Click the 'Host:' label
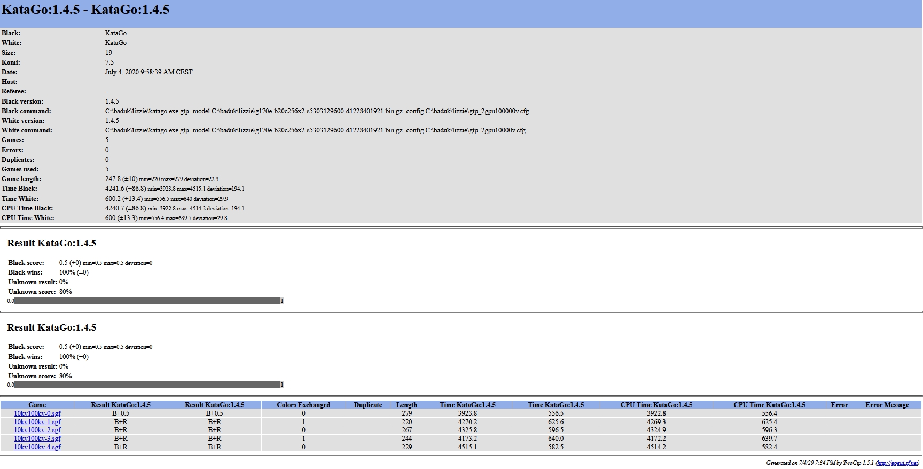The height and width of the screenshot is (469, 923). (x=10, y=82)
